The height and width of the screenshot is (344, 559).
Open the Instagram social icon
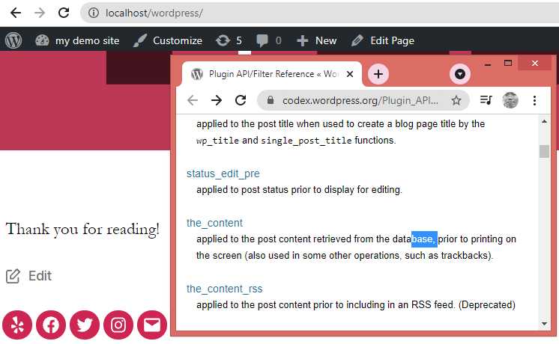(x=118, y=325)
